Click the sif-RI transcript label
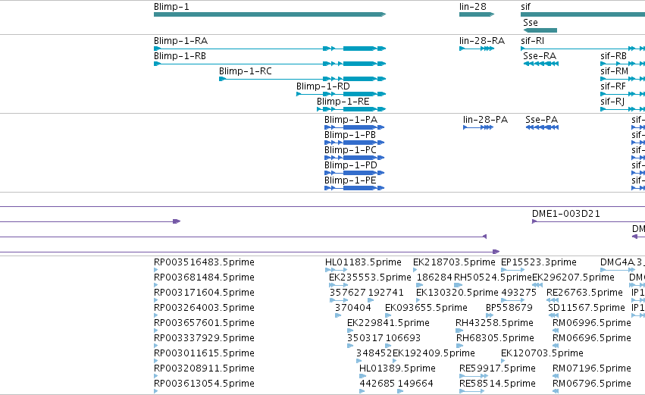This screenshot has height=395, width=645. [x=532, y=41]
